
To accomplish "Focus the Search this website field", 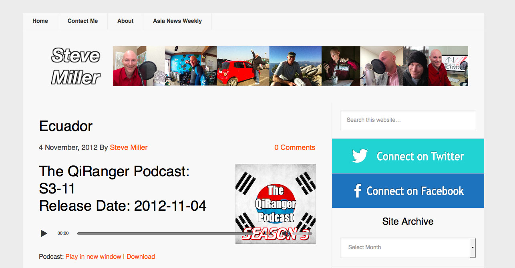I will click(408, 120).
